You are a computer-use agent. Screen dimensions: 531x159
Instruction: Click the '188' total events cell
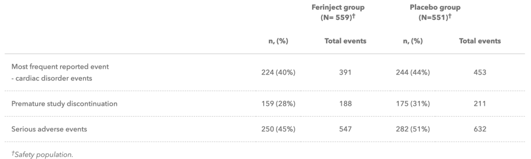345,104
